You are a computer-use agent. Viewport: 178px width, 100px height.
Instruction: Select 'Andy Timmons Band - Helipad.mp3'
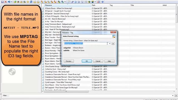click(x=58, y=24)
